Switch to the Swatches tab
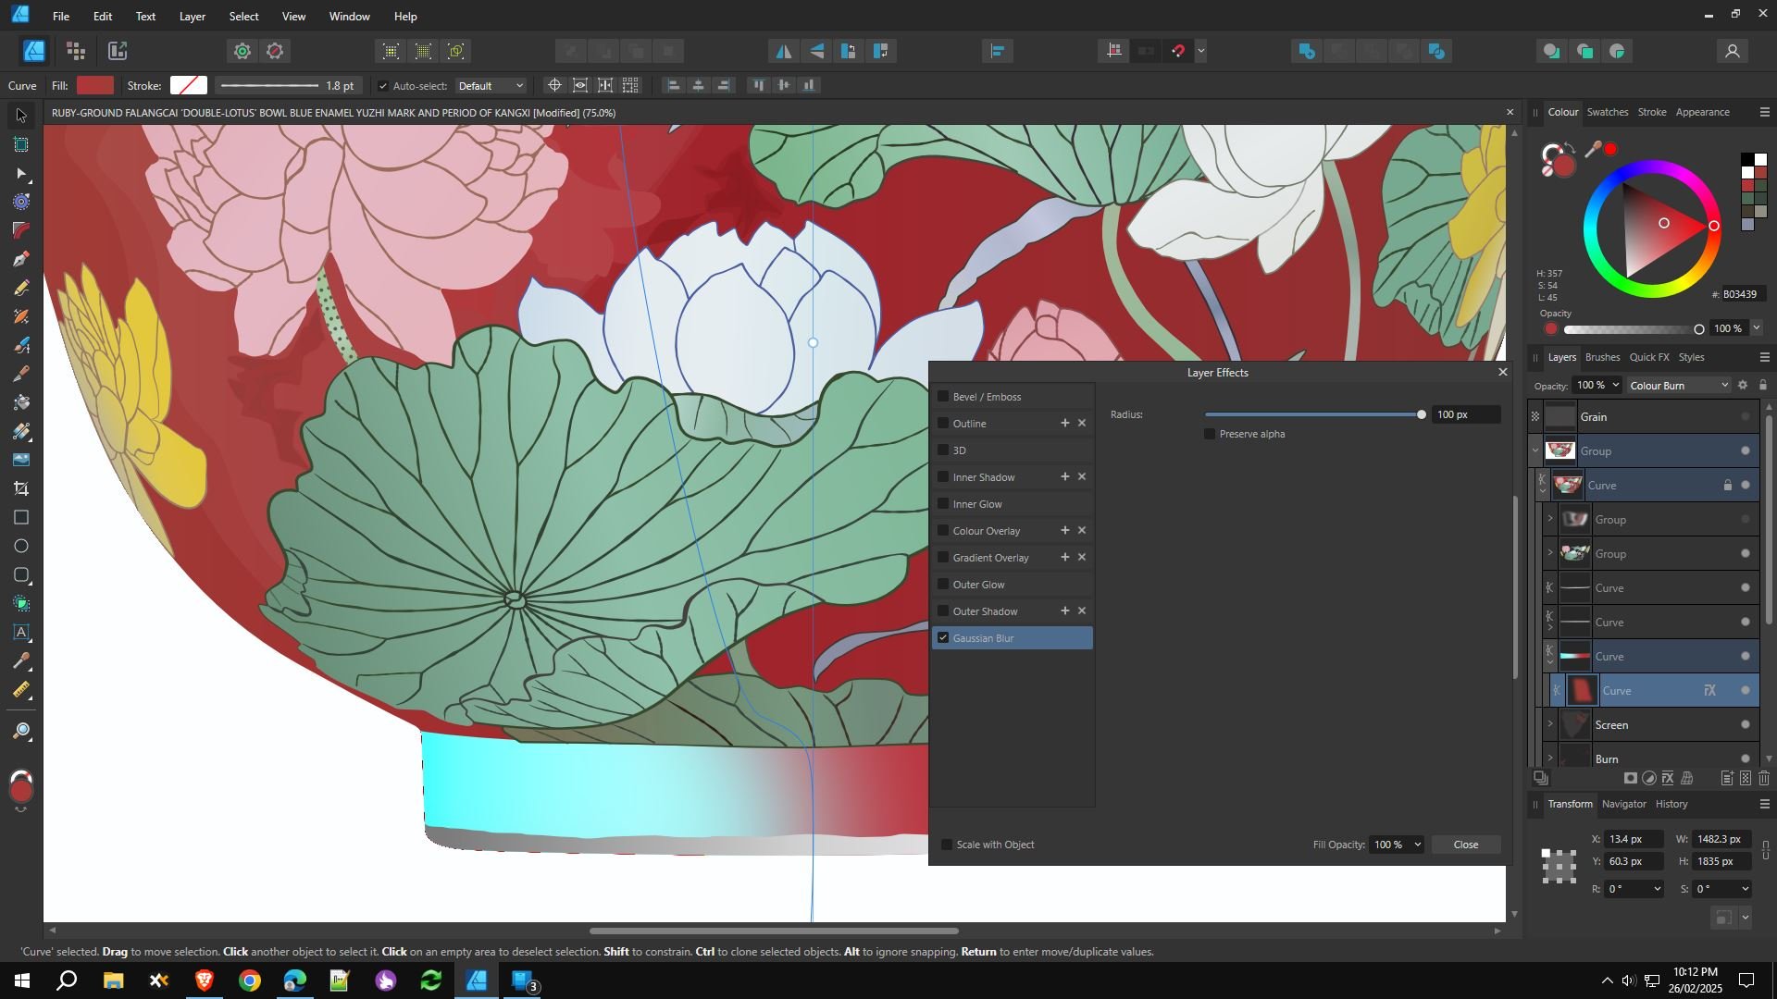The height and width of the screenshot is (999, 1777). 1607,112
